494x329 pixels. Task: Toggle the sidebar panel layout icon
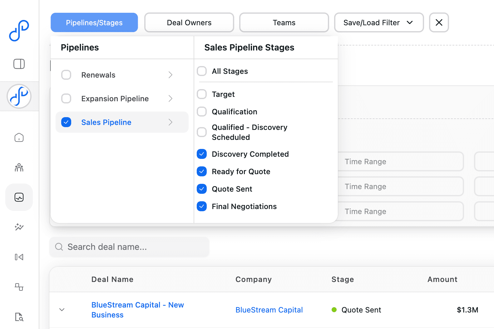coord(19,64)
